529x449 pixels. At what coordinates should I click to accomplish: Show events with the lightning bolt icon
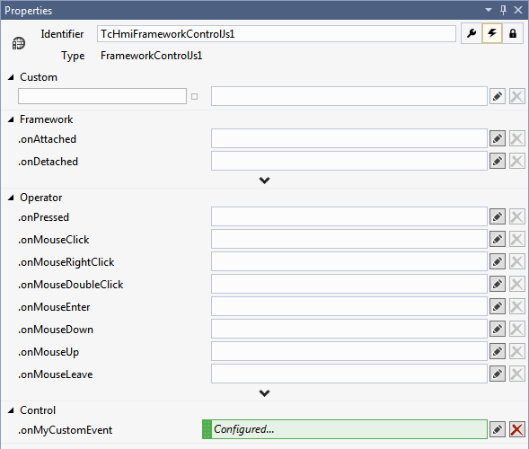[492, 33]
